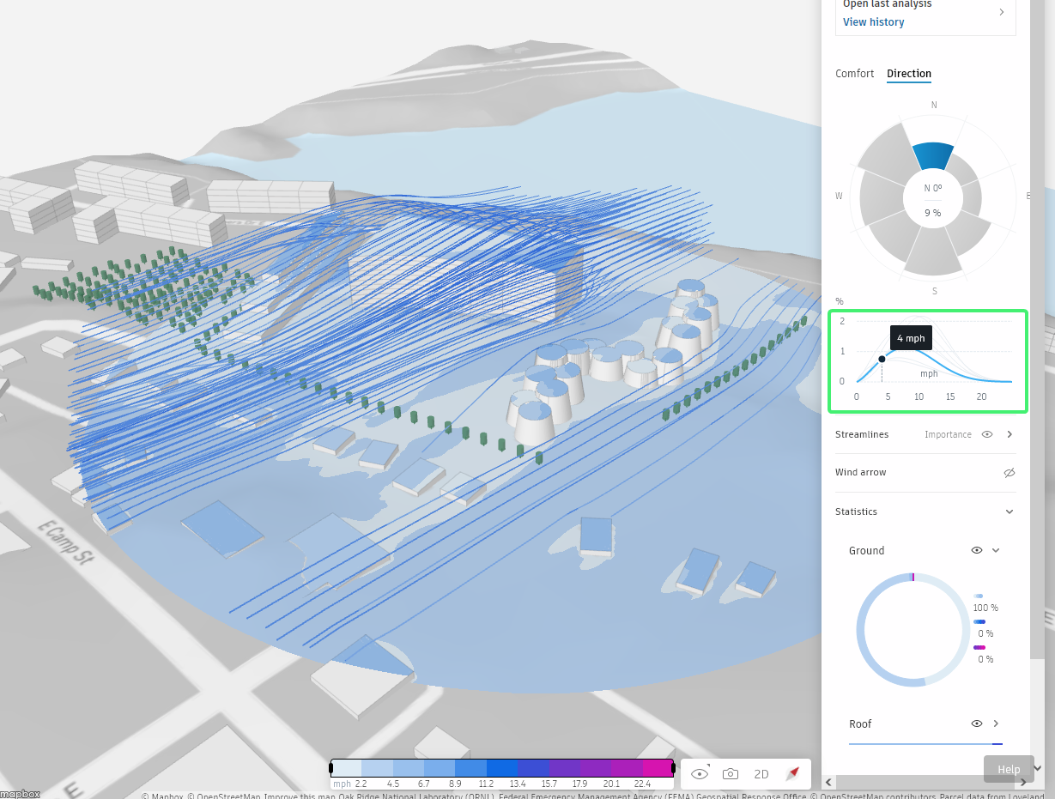Open the Roof statistics panel arrow
Image resolution: width=1055 pixels, height=799 pixels.
[x=996, y=723]
